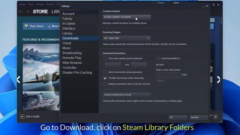Enable Only auto-update games between
The height and width of the screenshot is (135, 240).
pyautogui.click(x=105, y=58)
